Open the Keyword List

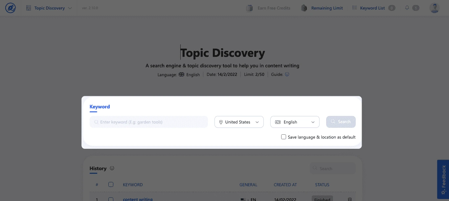pos(372,8)
